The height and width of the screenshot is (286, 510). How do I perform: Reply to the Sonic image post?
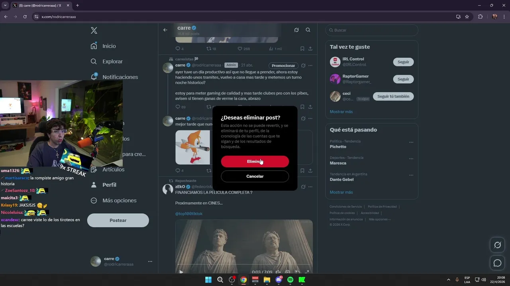pos(178,170)
